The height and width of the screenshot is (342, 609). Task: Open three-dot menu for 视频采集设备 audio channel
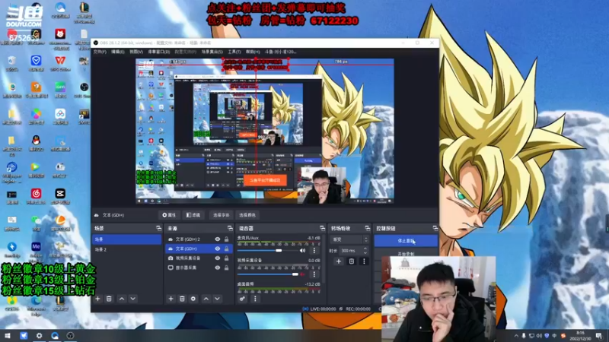314,274
